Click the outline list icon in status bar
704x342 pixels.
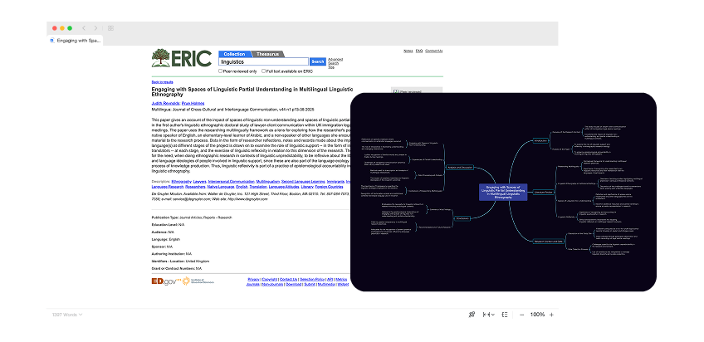click(505, 315)
